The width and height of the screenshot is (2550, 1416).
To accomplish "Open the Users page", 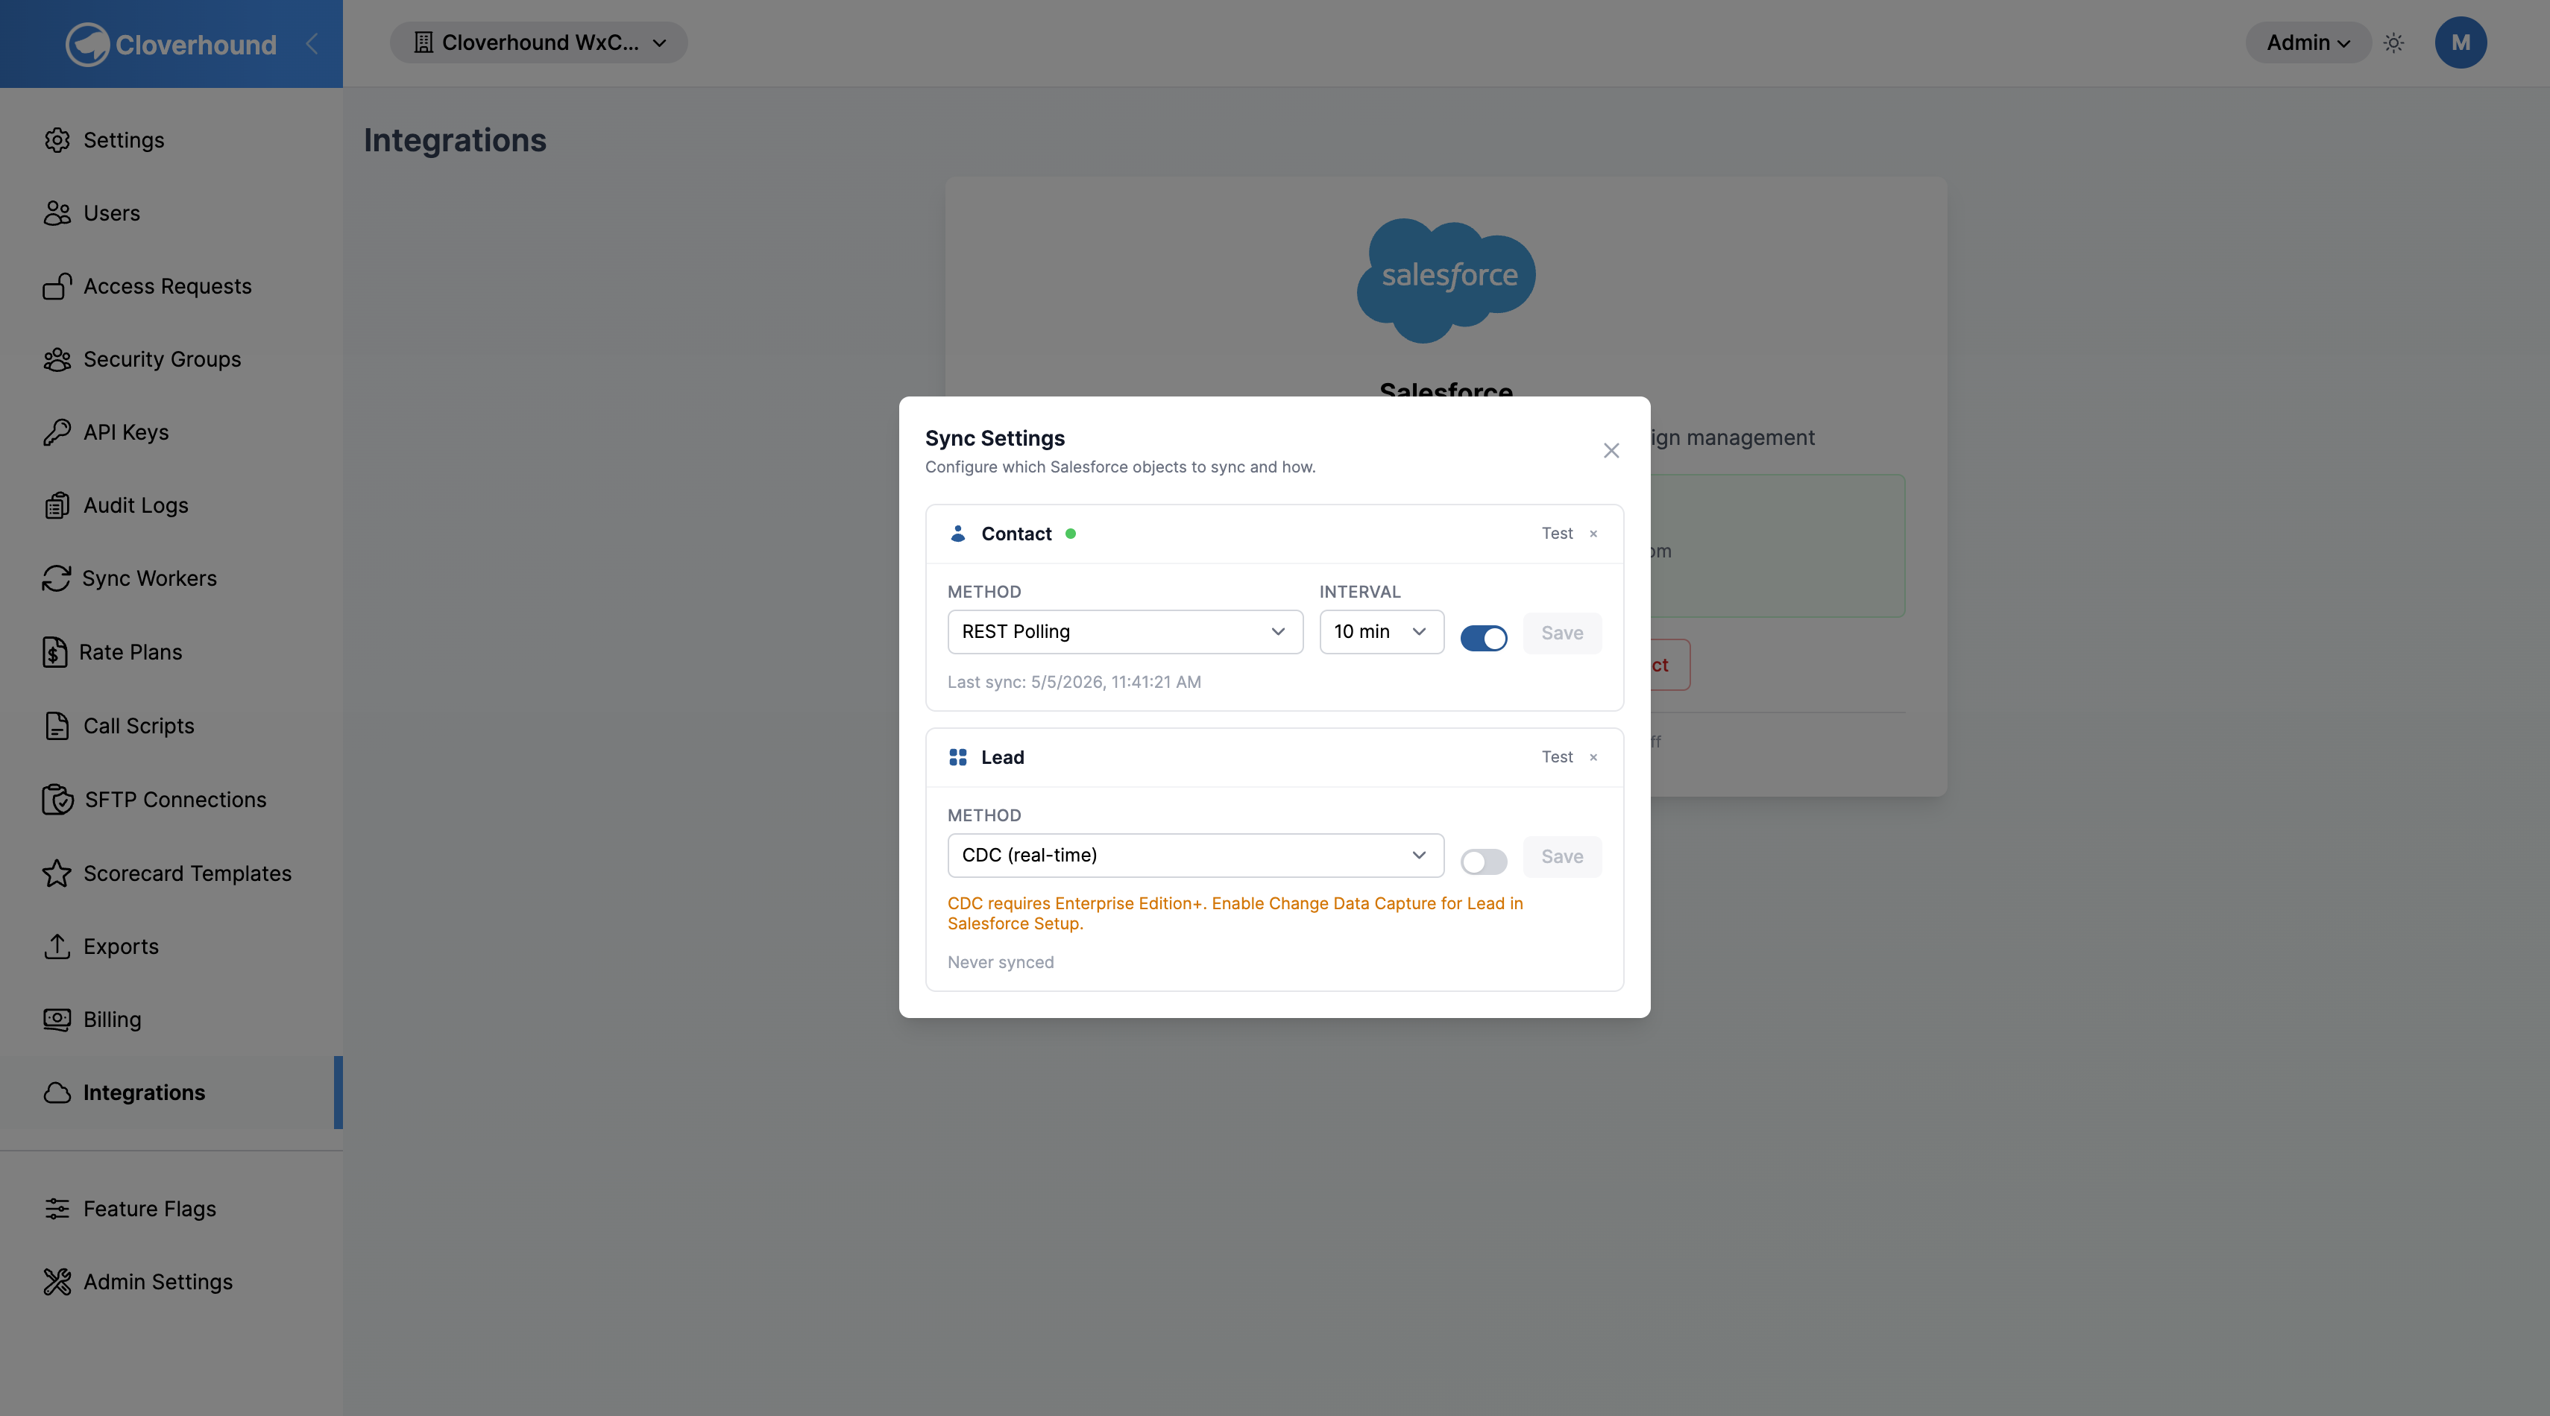I will [x=171, y=212].
